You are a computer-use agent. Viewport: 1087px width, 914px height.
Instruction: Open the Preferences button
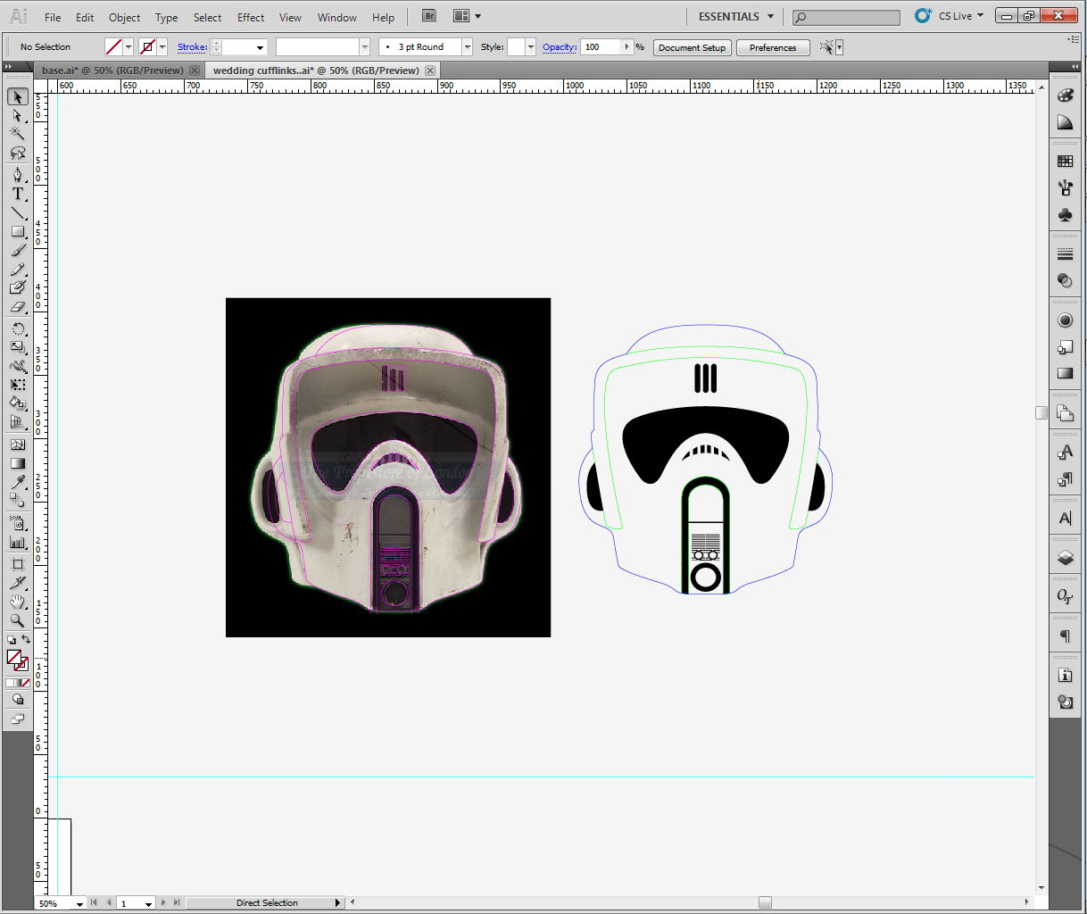(772, 47)
